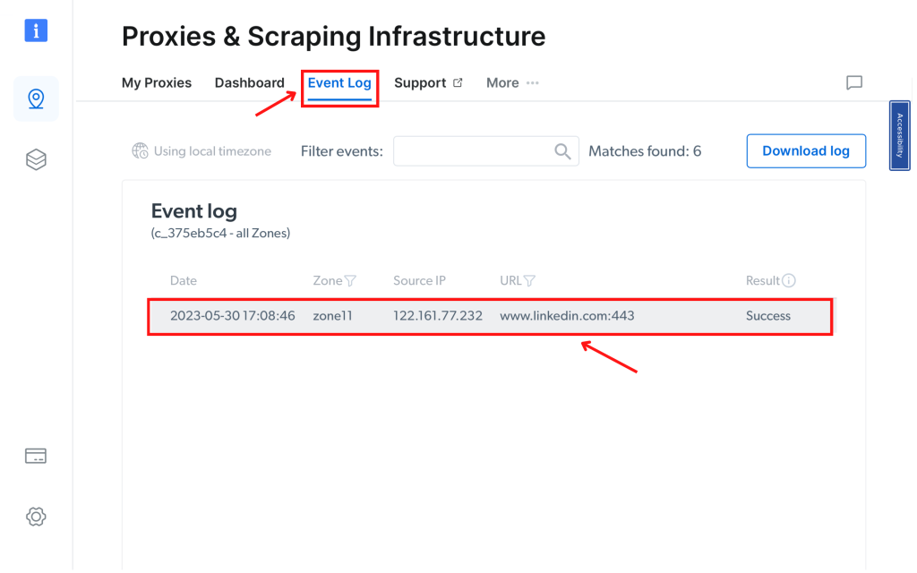Click the globe icon next to timezone label
Screen dimensions: 917x573
point(140,151)
